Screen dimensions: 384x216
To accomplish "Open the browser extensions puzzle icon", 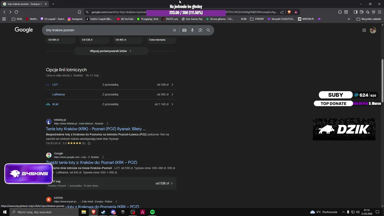I will point(340,12).
